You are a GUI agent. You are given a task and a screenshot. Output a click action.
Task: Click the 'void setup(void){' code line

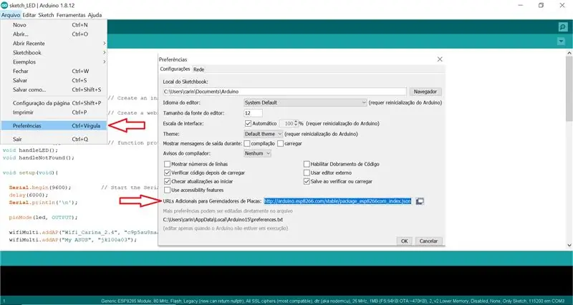pos(30,173)
